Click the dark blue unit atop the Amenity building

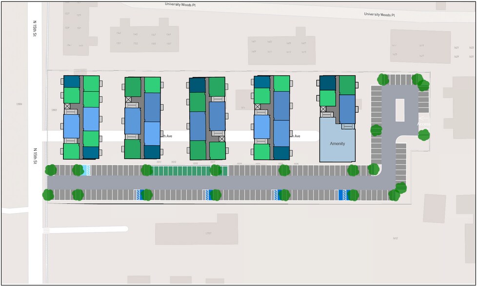tap(328, 83)
